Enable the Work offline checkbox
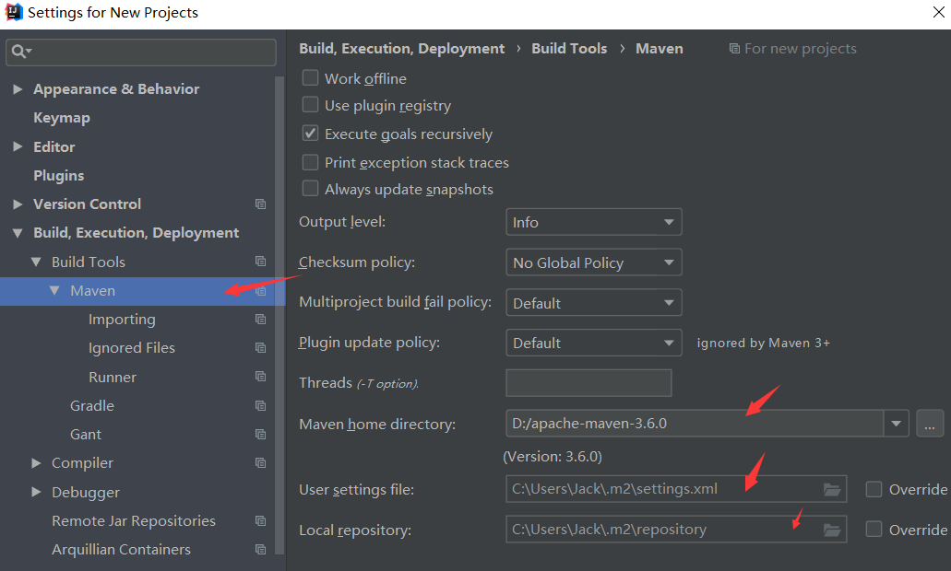This screenshot has width=951, height=571. pos(310,78)
